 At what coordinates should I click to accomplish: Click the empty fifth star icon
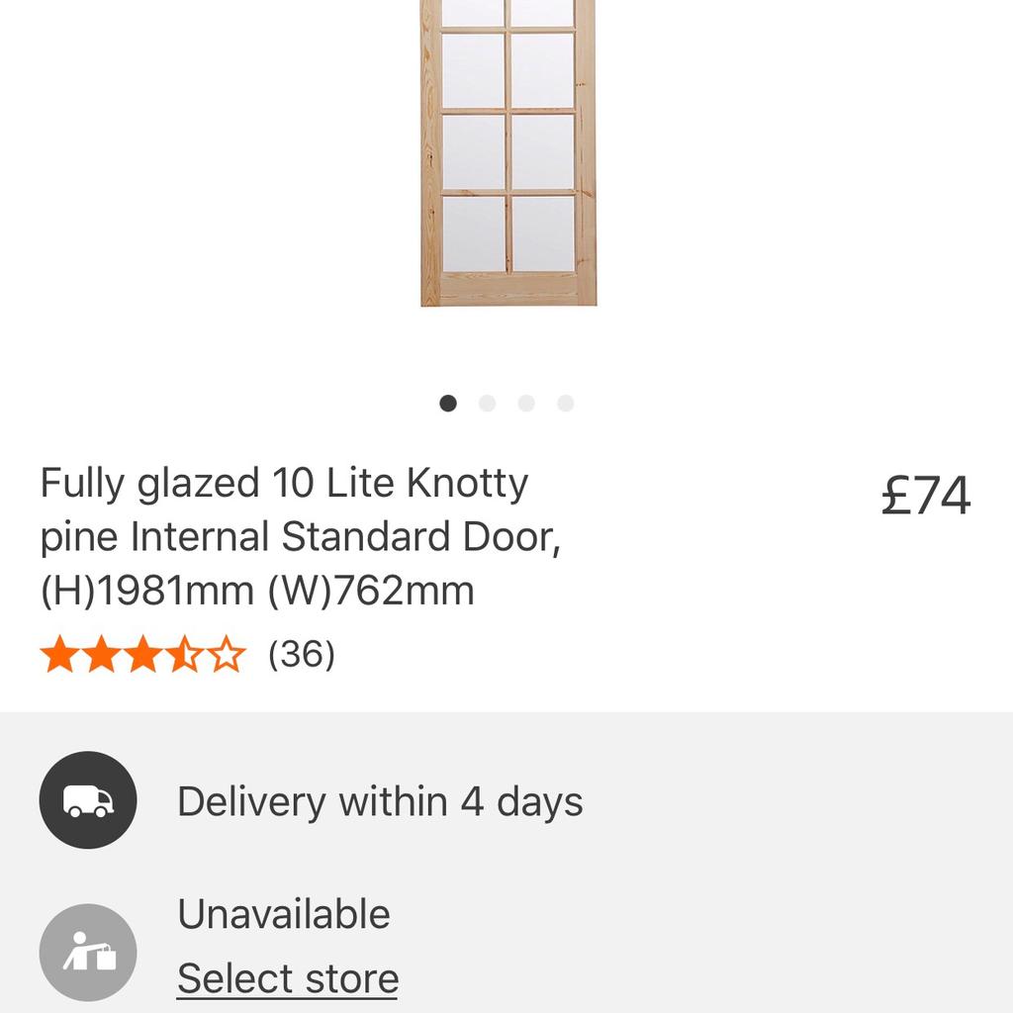coord(229,653)
